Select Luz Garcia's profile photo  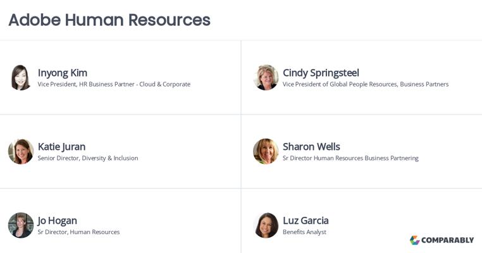click(266, 225)
